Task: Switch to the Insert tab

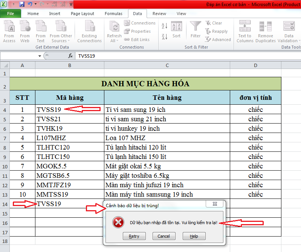Action: [55, 14]
